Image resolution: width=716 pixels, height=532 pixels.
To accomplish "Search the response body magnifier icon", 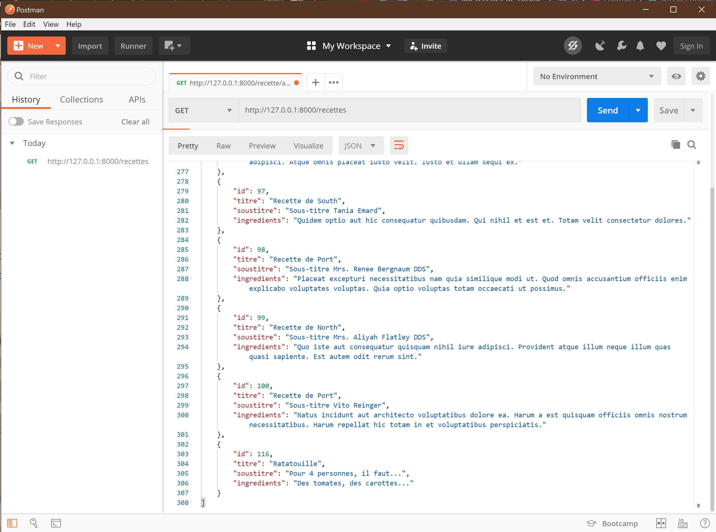I will pos(692,144).
